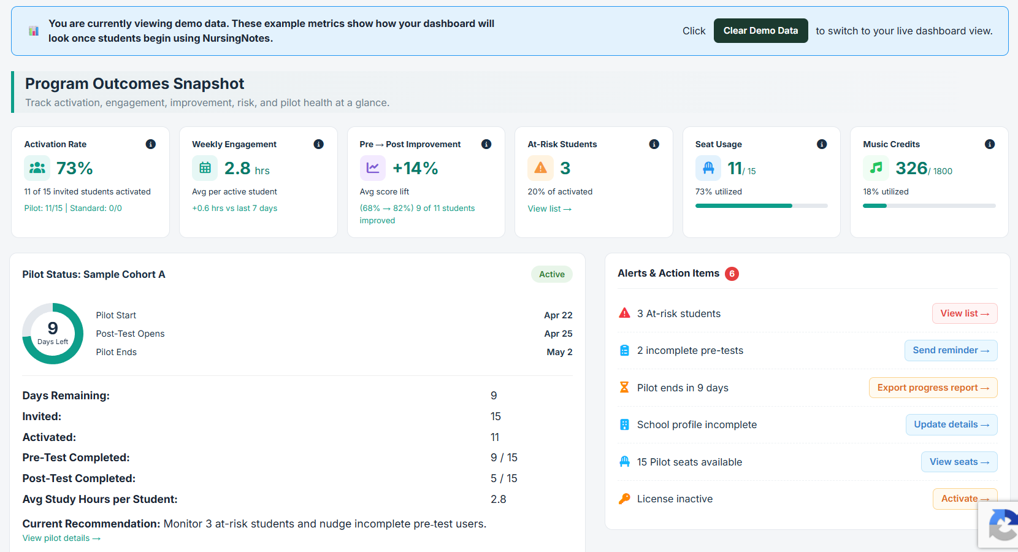Click the Activation Rate info icon
Screen dimensions: 1018x552
pyautogui.click(x=150, y=144)
